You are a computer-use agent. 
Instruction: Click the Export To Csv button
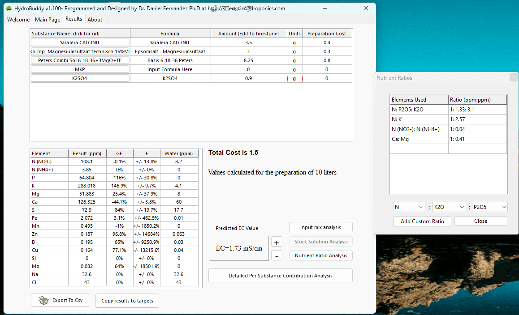point(60,300)
